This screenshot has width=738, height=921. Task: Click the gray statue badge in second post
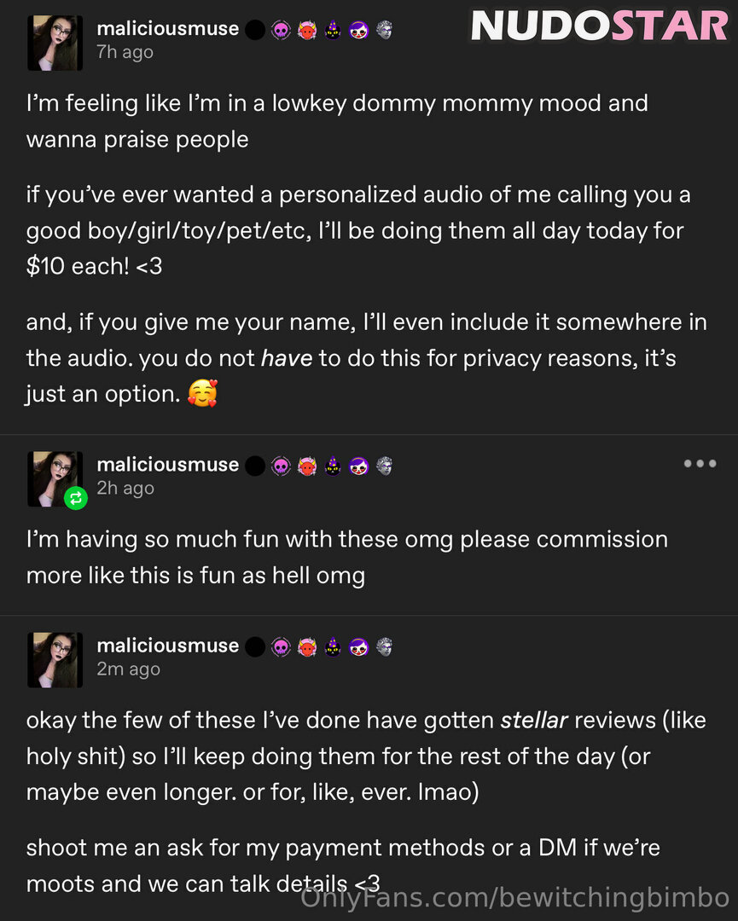(x=385, y=466)
